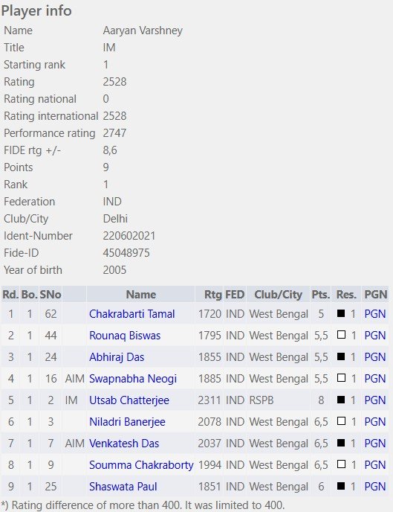Download PGN for round 9 game
The width and height of the screenshot is (393, 512).
[374, 486]
